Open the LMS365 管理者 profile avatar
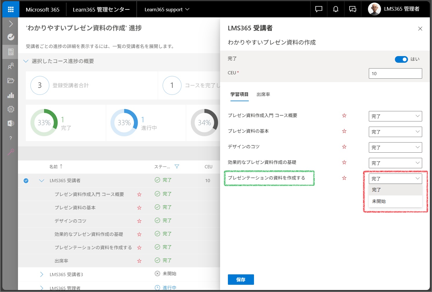This screenshot has height=292, width=432. (x=374, y=9)
